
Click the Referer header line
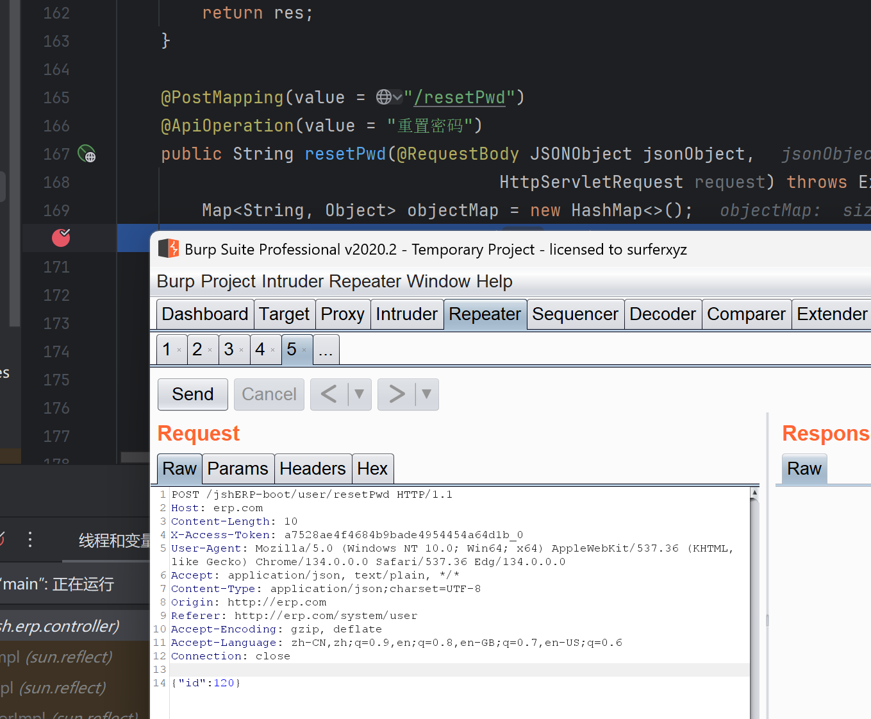(294, 616)
